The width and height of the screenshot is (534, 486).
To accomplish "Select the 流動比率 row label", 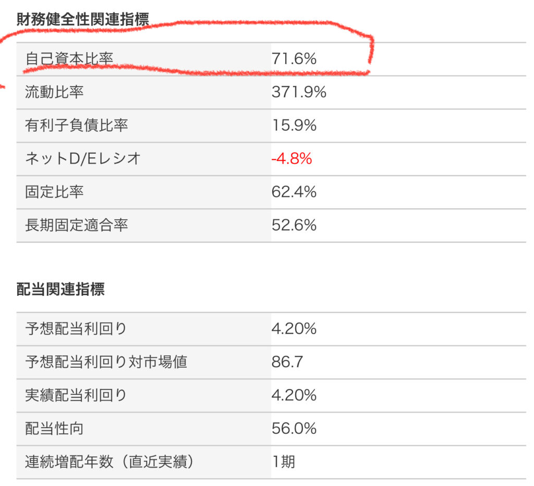I will [x=54, y=92].
